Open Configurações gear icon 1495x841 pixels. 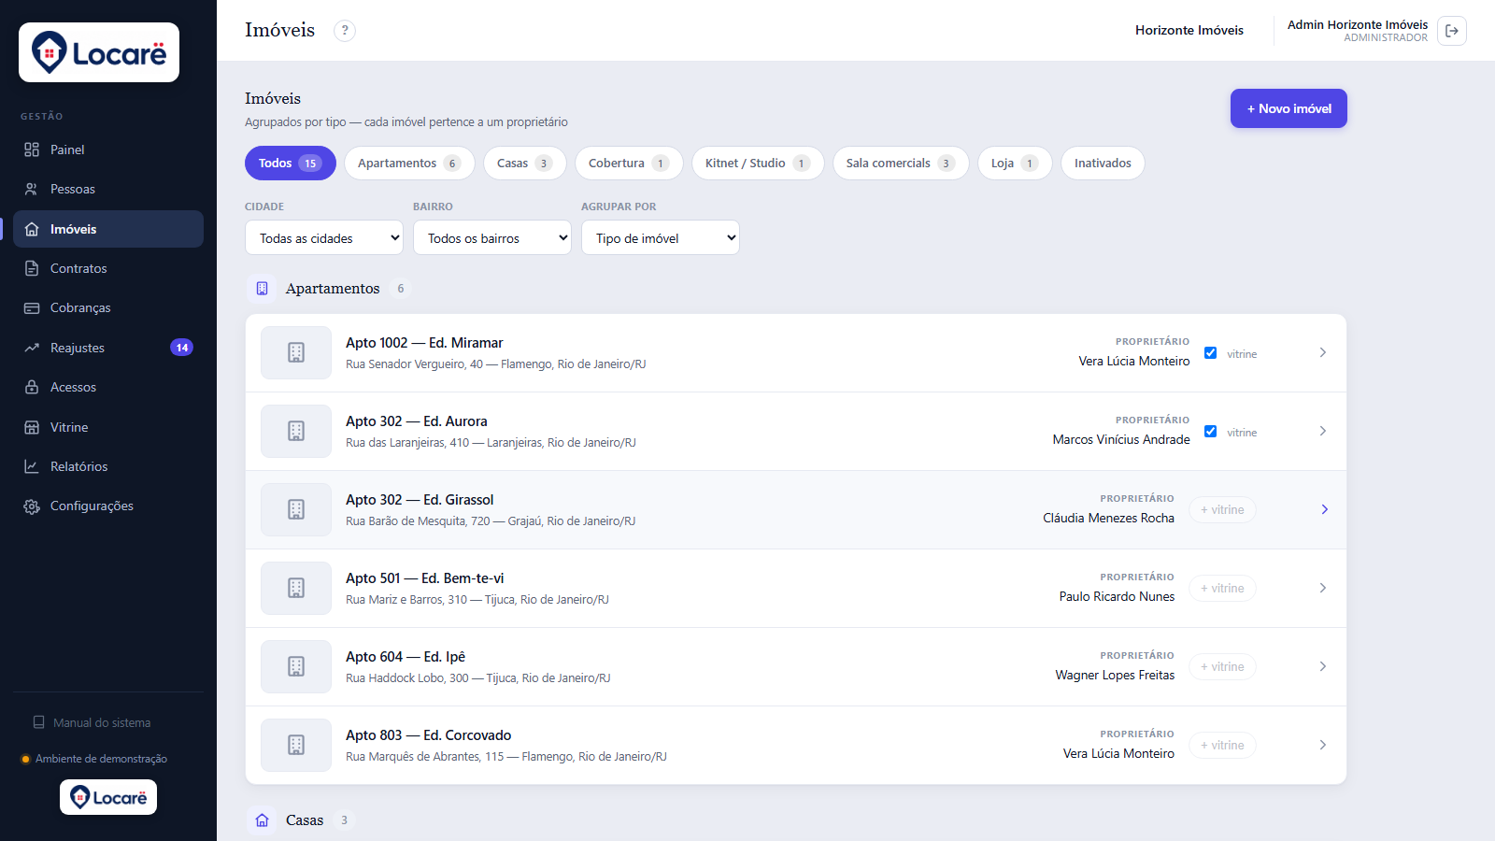click(32, 506)
